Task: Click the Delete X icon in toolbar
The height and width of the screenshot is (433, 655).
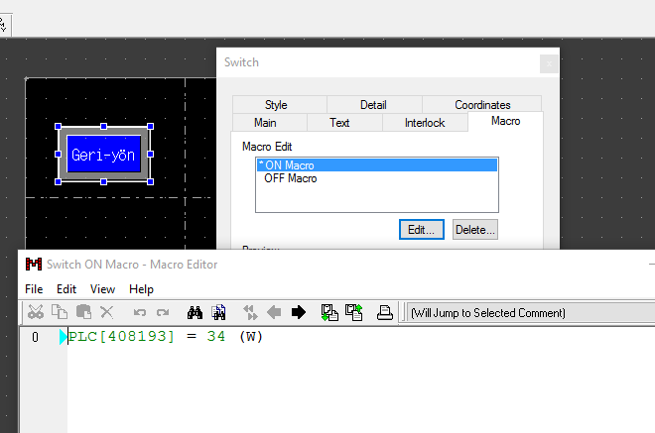Action: pyautogui.click(x=107, y=313)
